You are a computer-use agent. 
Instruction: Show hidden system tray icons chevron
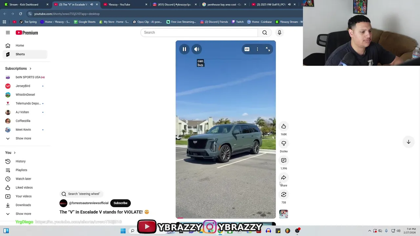click(x=369, y=231)
